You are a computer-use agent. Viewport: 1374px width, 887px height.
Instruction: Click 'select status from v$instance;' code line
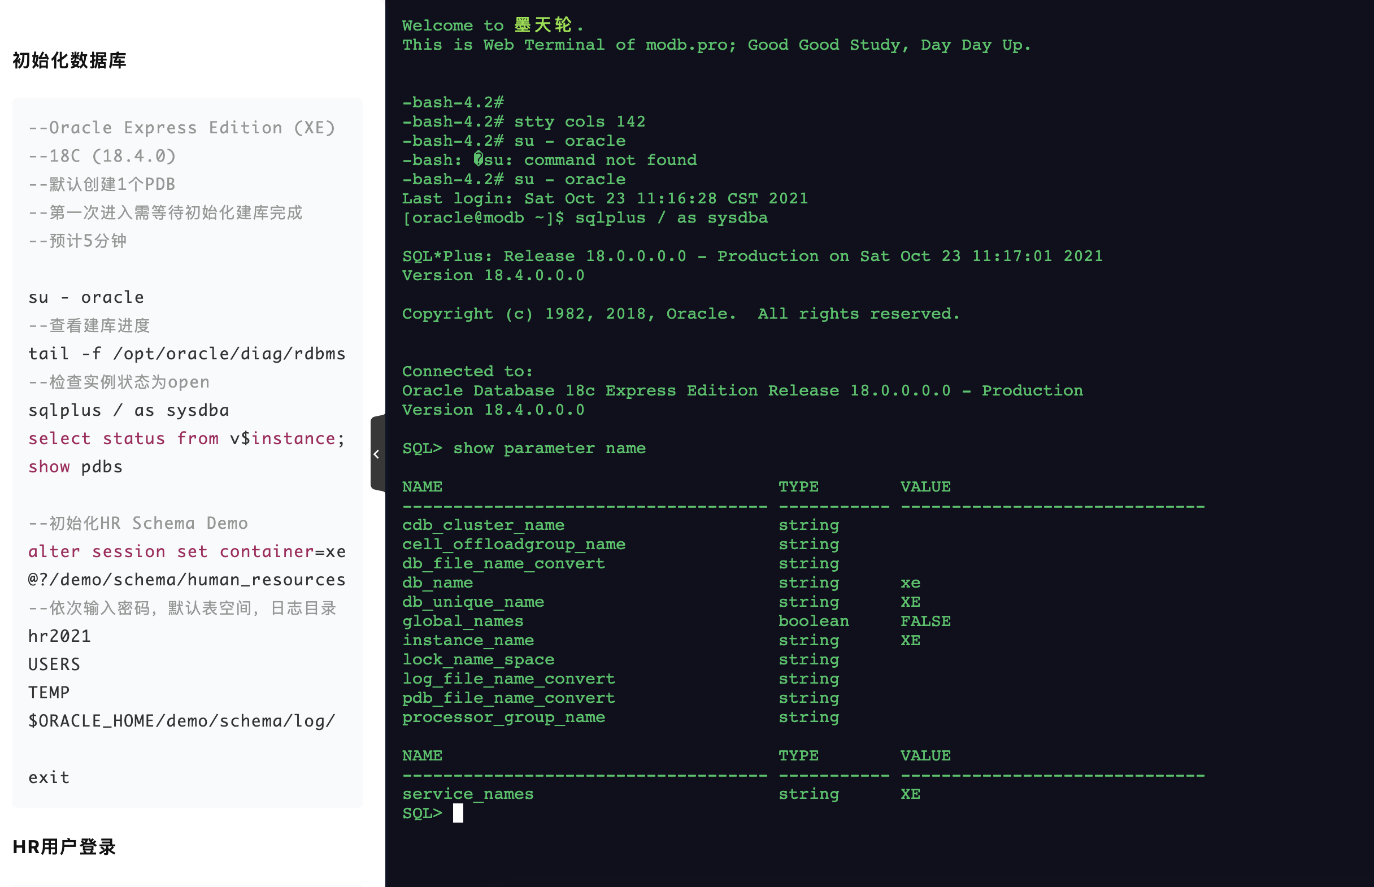click(x=186, y=438)
